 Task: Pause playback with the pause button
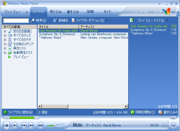(x=6, y=125)
